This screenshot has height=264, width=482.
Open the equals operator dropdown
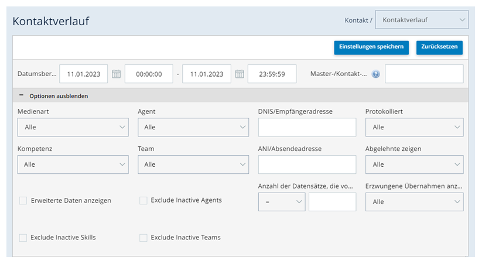[282, 202]
